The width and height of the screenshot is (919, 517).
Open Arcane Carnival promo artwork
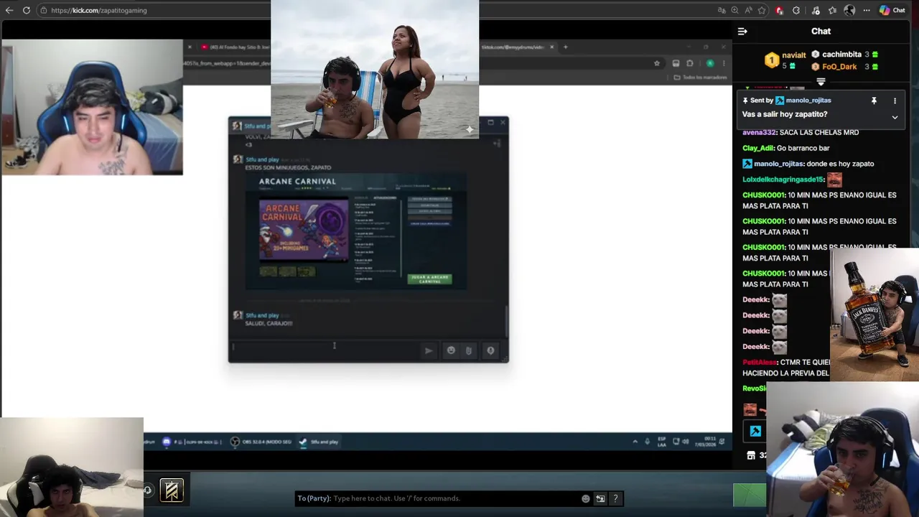click(304, 230)
